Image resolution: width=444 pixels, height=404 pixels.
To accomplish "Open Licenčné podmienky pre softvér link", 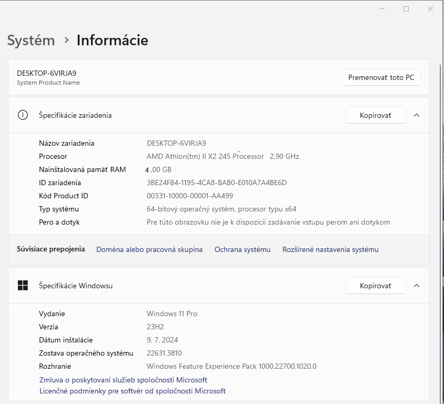I will pyautogui.click(x=132, y=391).
